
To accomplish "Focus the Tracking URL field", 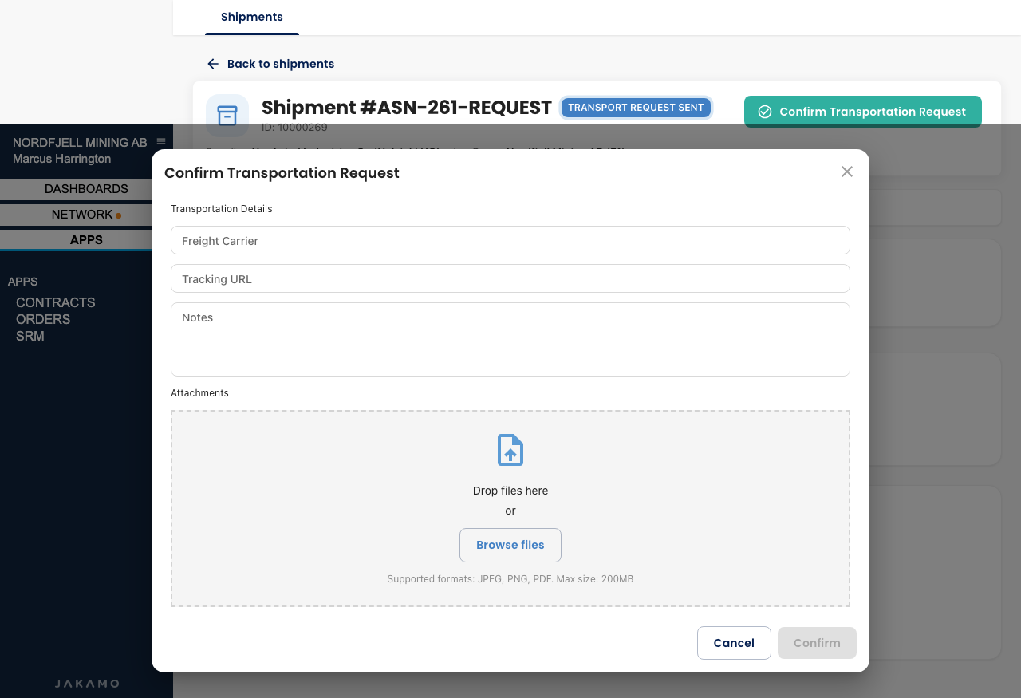I will pyautogui.click(x=510, y=278).
